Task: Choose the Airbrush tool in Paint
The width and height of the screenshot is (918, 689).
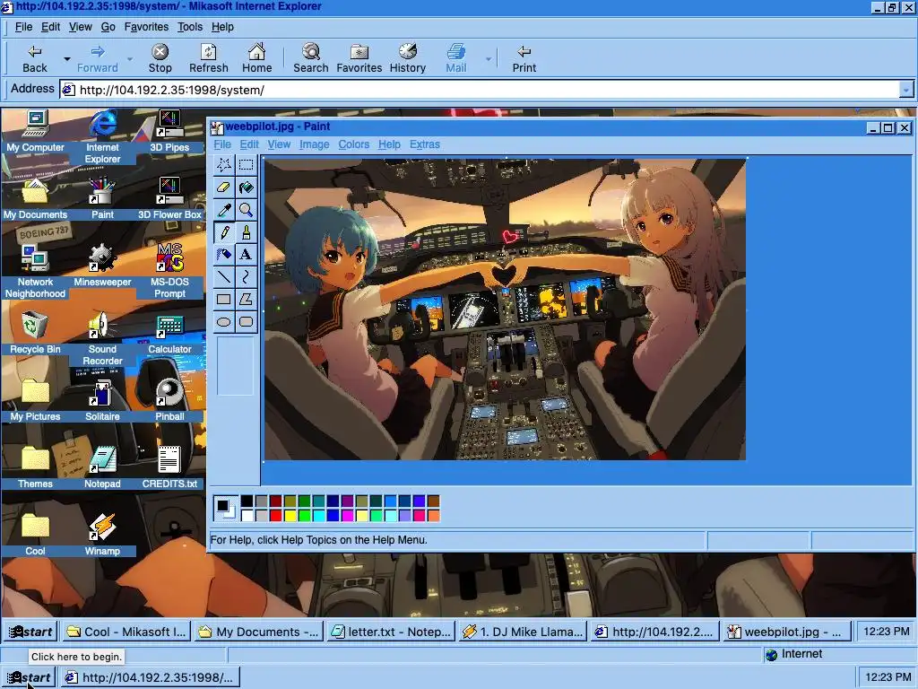Action: tap(224, 254)
